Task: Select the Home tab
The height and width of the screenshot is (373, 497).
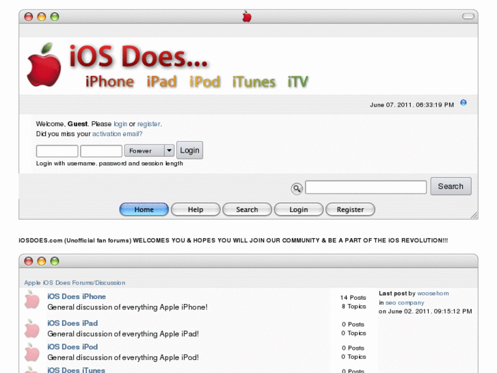Action: [144, 209]
